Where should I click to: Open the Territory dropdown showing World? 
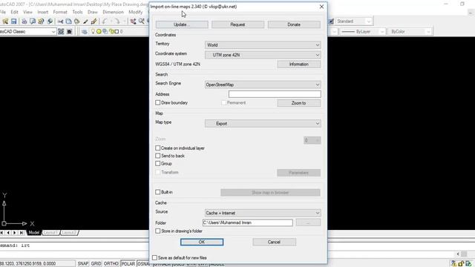(263, 44)
